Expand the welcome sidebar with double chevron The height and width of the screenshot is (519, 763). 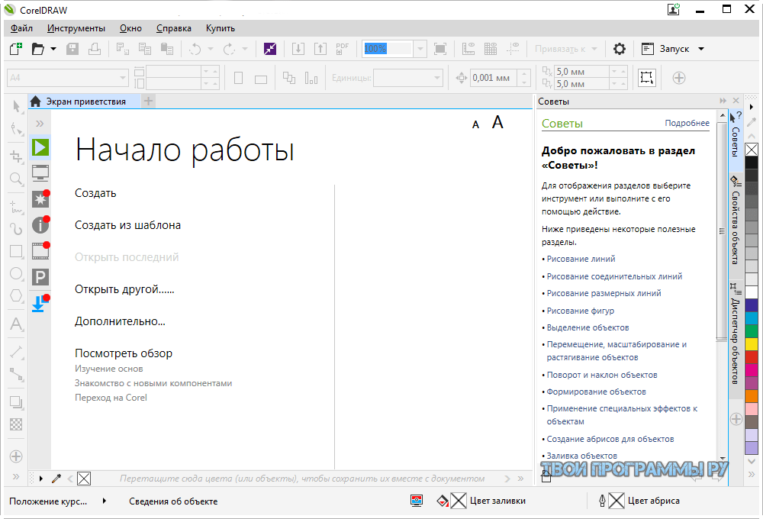[x=40, y=123]
